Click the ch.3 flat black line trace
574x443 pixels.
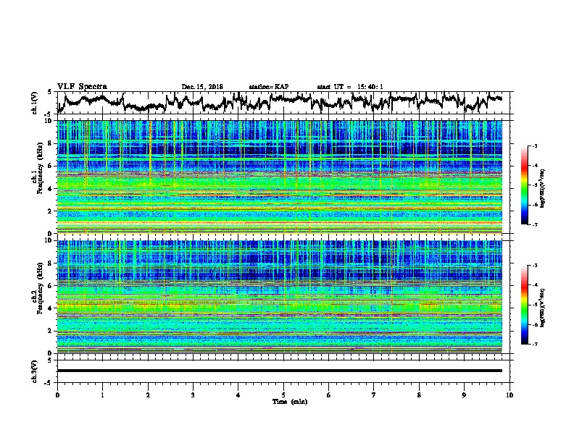[280, 371]
